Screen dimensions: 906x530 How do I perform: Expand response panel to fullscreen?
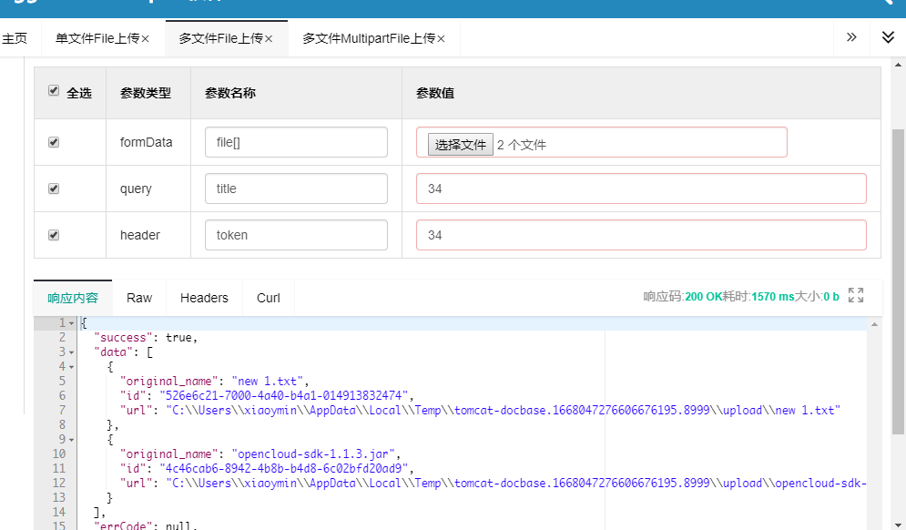pyautogui.click(x=856, y=295)
